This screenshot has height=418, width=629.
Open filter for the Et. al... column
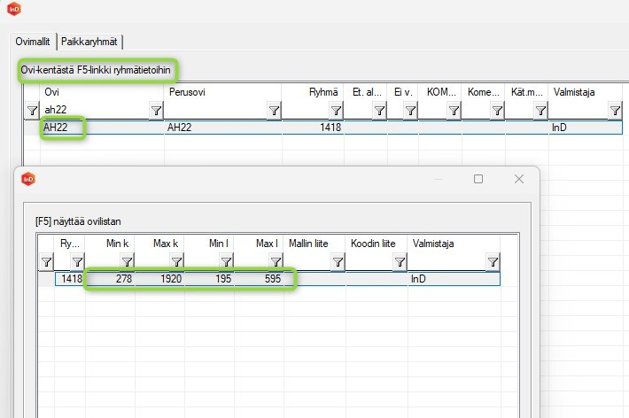(x=379, y=111)
